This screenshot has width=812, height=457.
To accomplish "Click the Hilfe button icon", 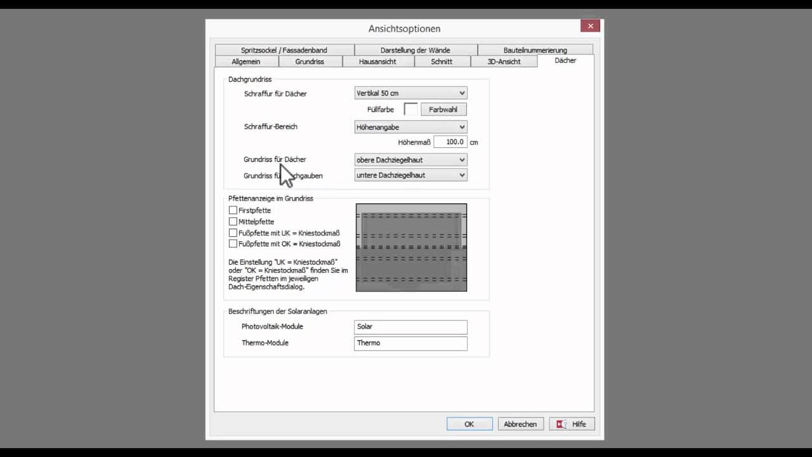I will pyautogui.click(x=561, y=424).
